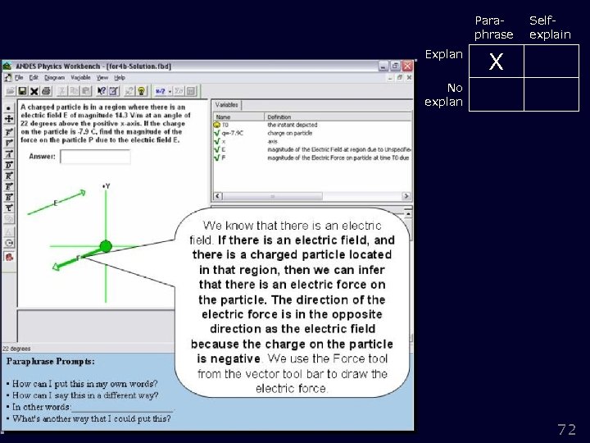Open the Variable menu
Screen dimensions: 590x443
tap(80, 78)
